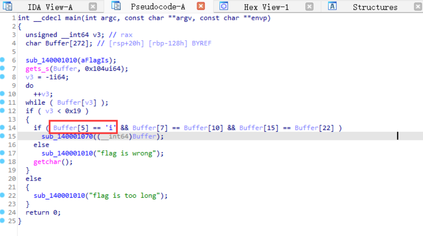The width and height of the screenshot is (423, 236).
Task: Click the main function name in the signature
Action: 73,18
